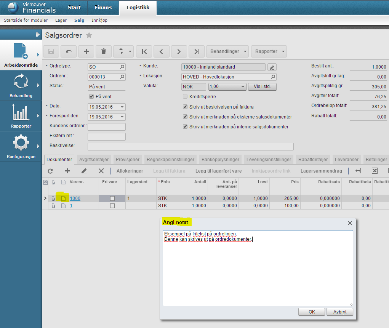Open the Rapporter dropdown menu
This screenshot has height=328, width=389.
[269, 51]
